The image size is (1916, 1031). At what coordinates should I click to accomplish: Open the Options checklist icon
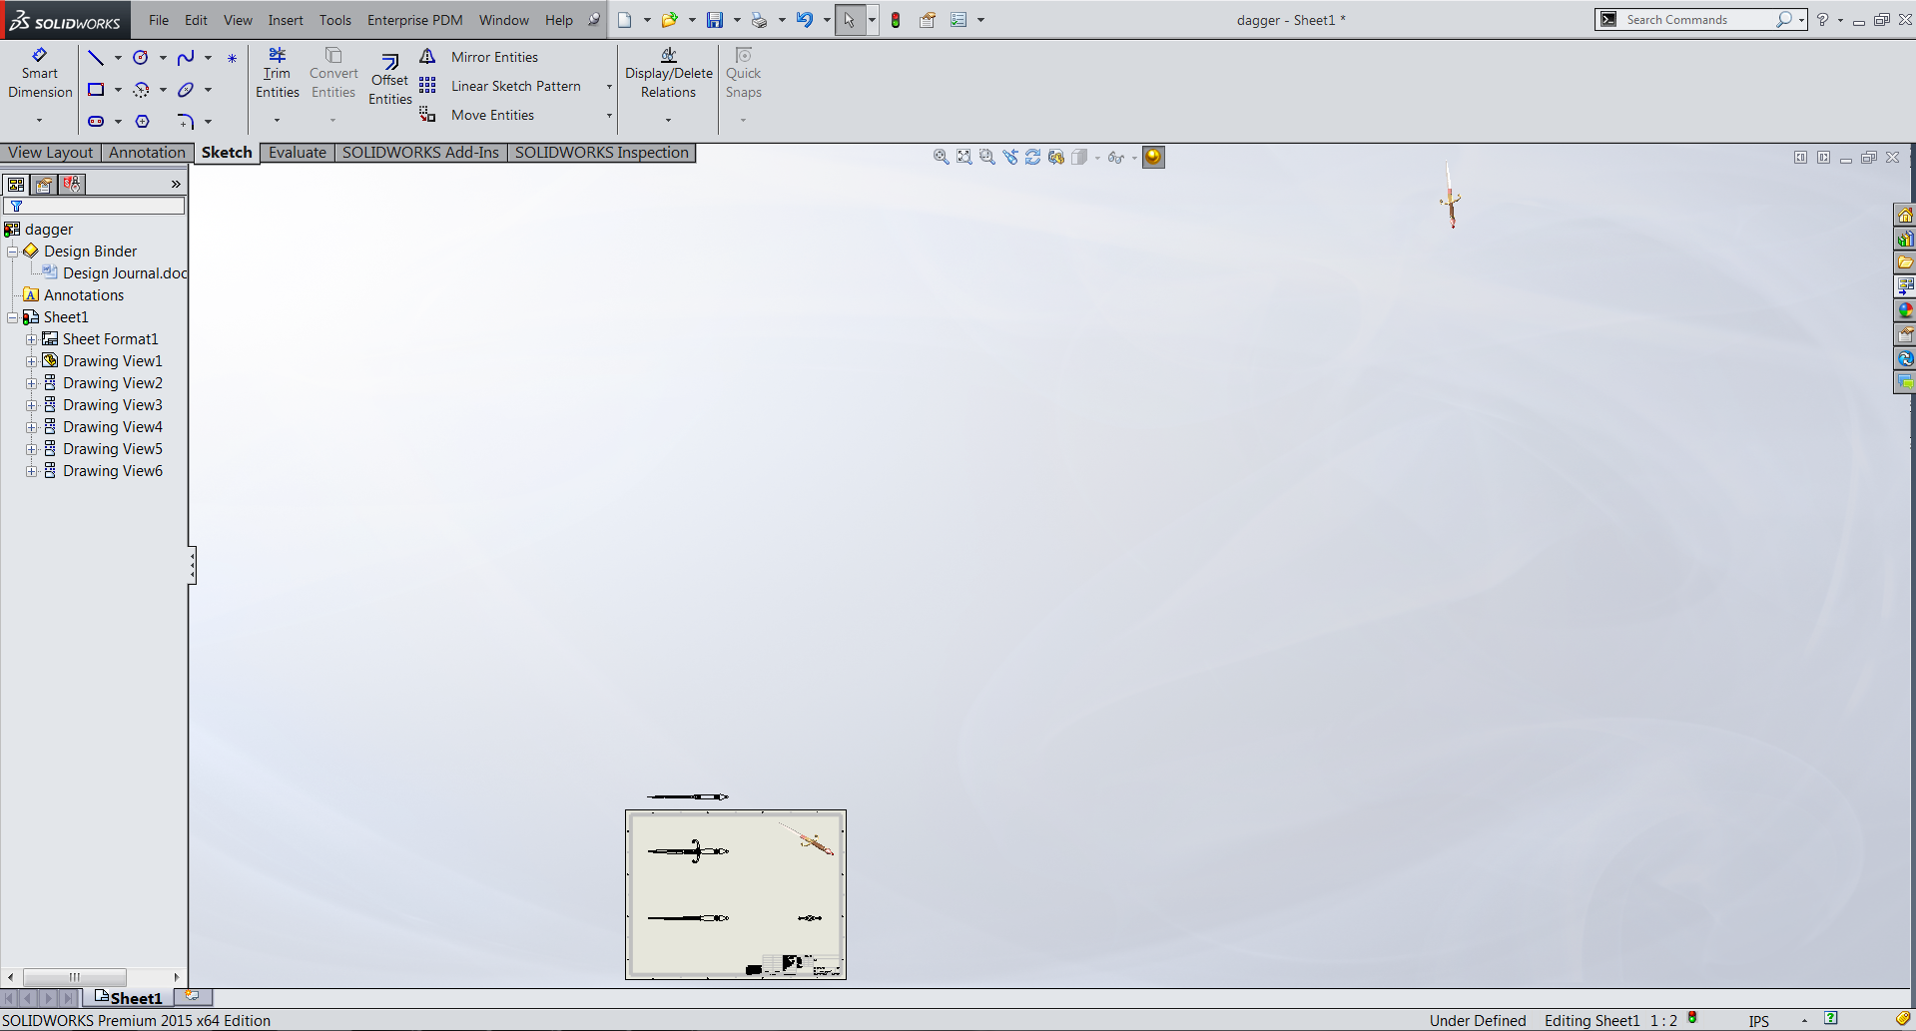click(x=958, y=20)
